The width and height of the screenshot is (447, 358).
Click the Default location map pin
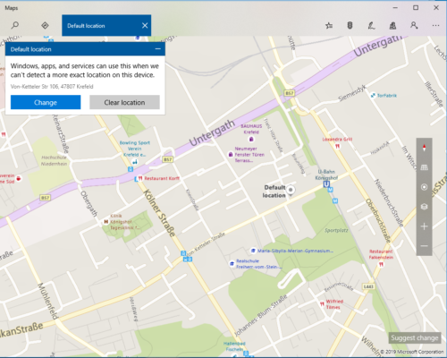tap(291, 190)
